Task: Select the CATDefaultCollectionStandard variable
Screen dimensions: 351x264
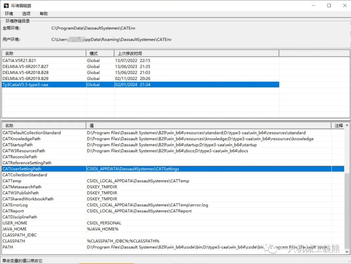Action: (32, 133)
